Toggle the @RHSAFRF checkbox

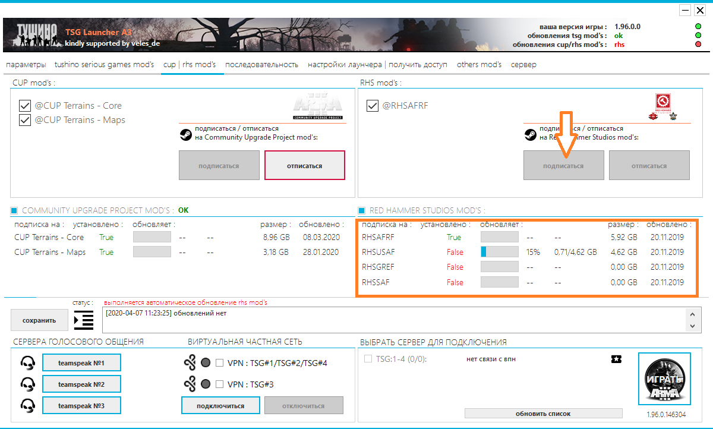click(x=373, y=106)
